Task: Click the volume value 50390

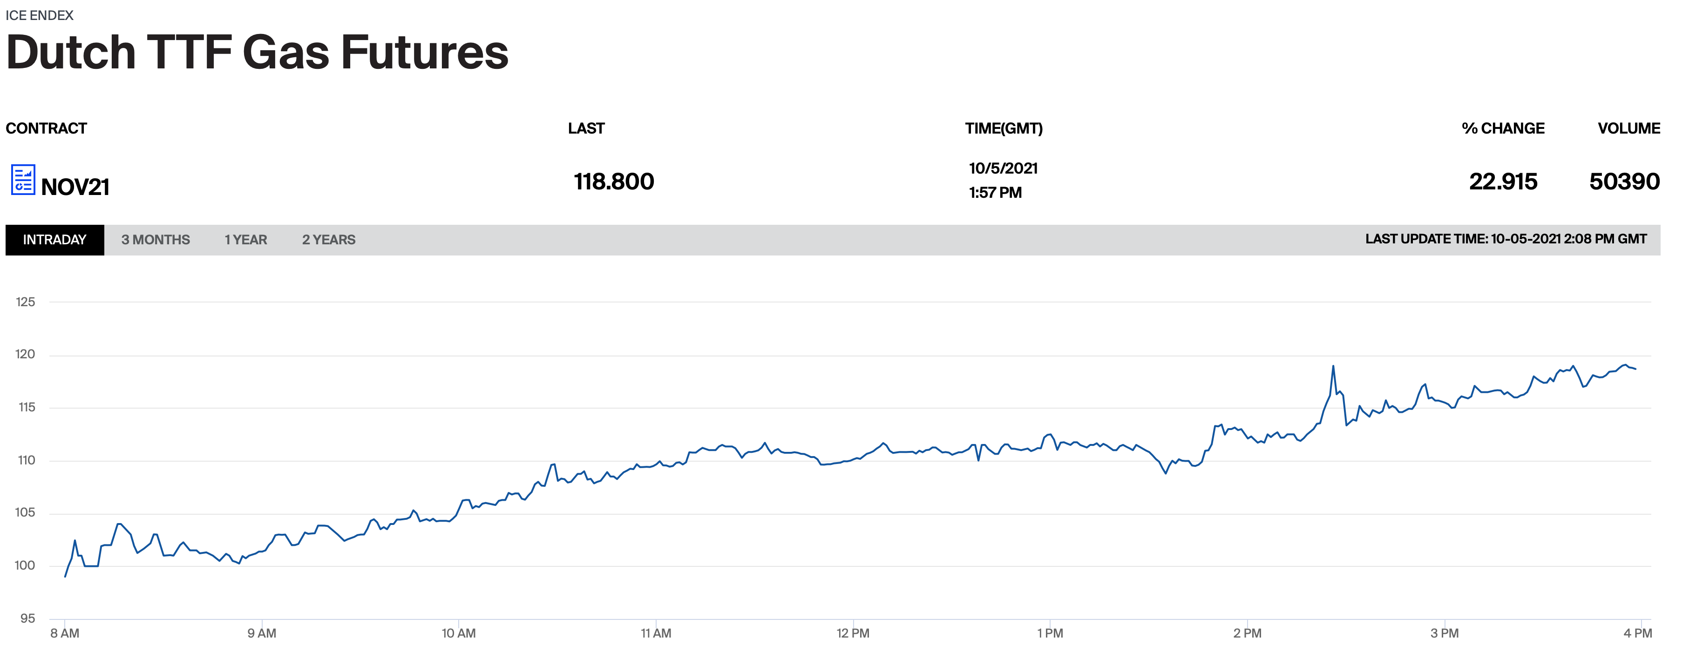Action: click(1624, 181)
